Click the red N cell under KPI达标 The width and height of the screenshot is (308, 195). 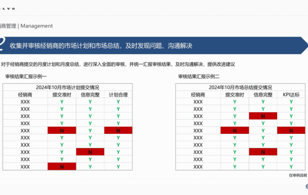point(291,131)
